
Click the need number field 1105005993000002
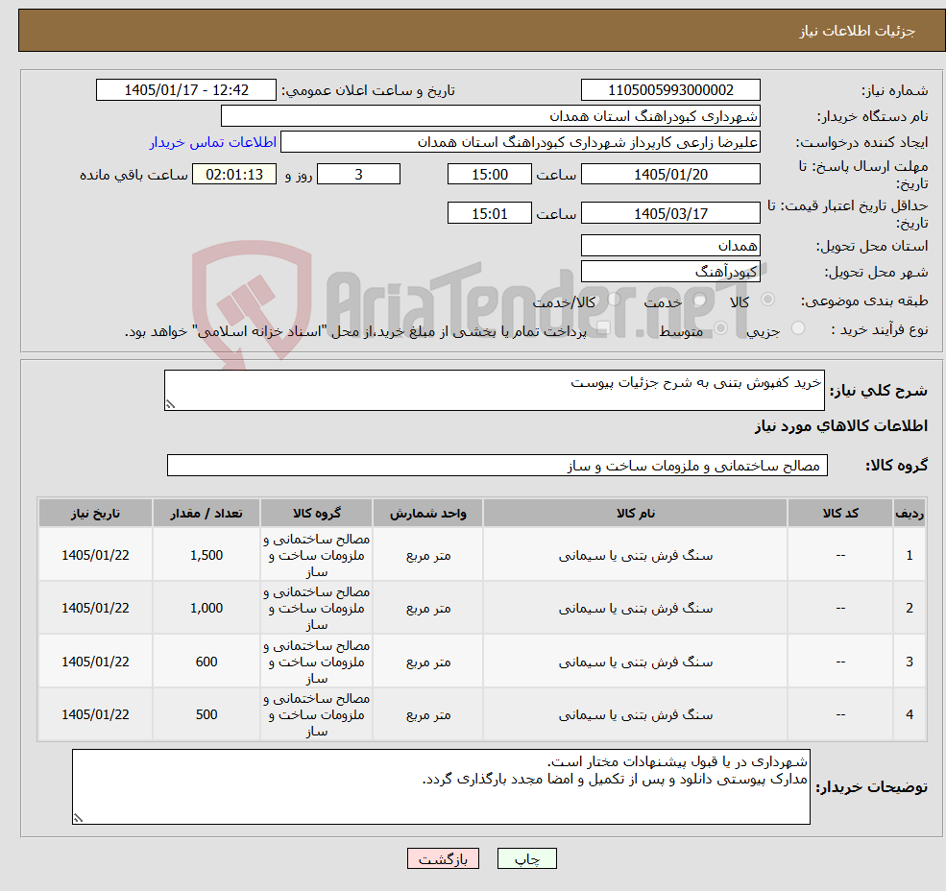click(x=670, y=90)
